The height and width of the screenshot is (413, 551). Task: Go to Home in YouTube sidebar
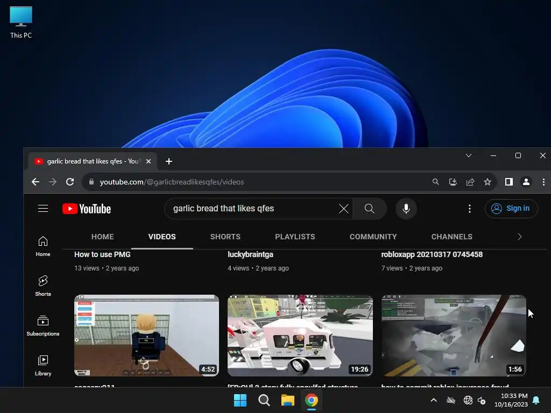point(43,246)
